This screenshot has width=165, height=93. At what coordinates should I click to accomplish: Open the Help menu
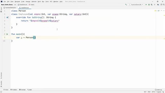pyautogui.click(x=61, y=2)
